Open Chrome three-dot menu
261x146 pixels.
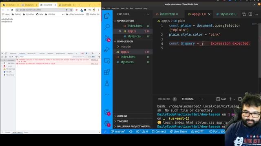click(98, 10)
